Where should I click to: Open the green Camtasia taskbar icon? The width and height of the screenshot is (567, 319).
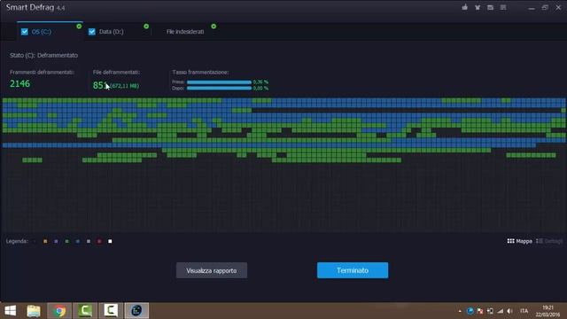click(x=85, y=311)
